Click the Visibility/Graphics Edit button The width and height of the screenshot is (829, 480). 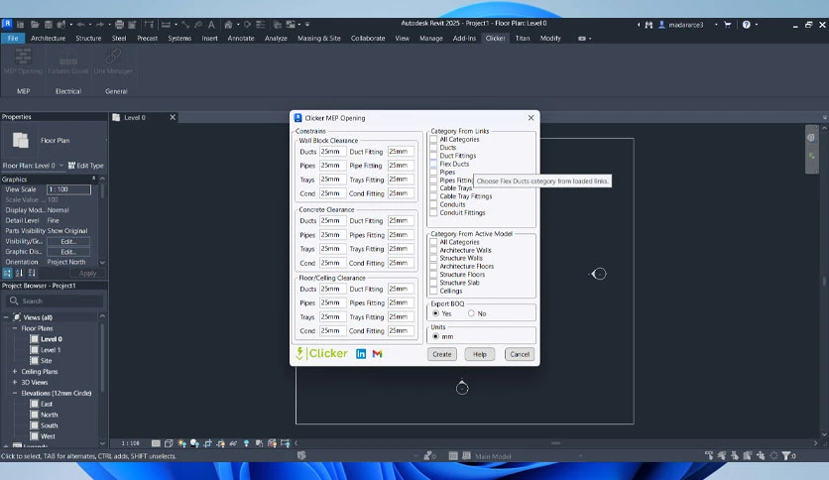[x=68, y=242]
